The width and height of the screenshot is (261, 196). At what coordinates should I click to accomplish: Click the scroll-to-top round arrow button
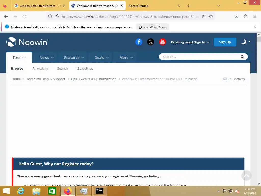(x=246, y=176)
